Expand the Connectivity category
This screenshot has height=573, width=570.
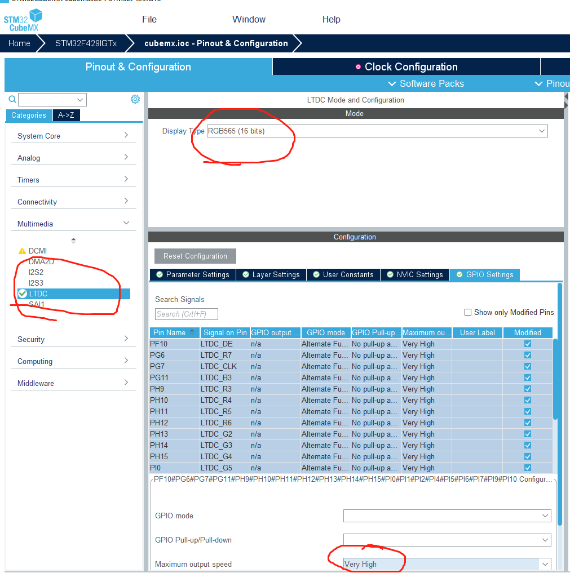point(73,202)
